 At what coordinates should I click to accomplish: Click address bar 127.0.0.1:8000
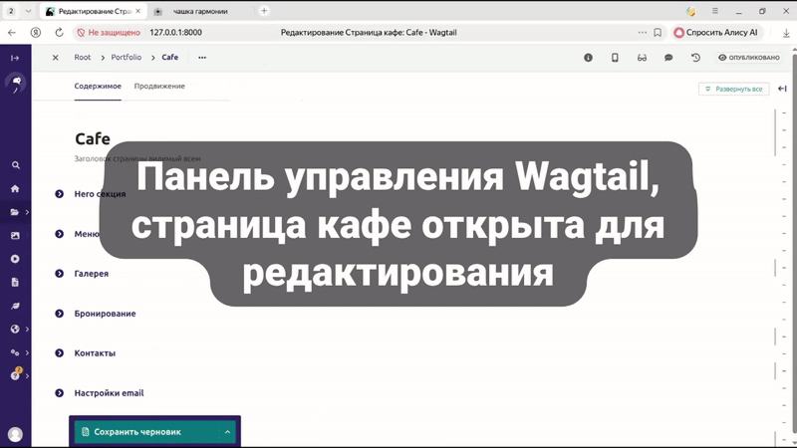coord(176,33)
